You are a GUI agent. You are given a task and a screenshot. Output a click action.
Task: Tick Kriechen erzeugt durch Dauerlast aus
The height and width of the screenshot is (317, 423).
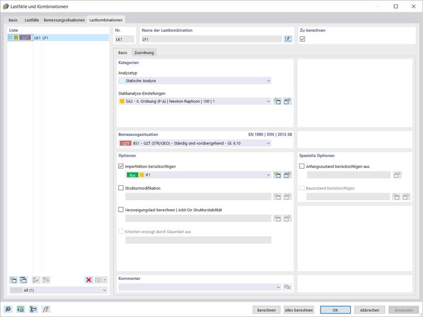(121, 231)
